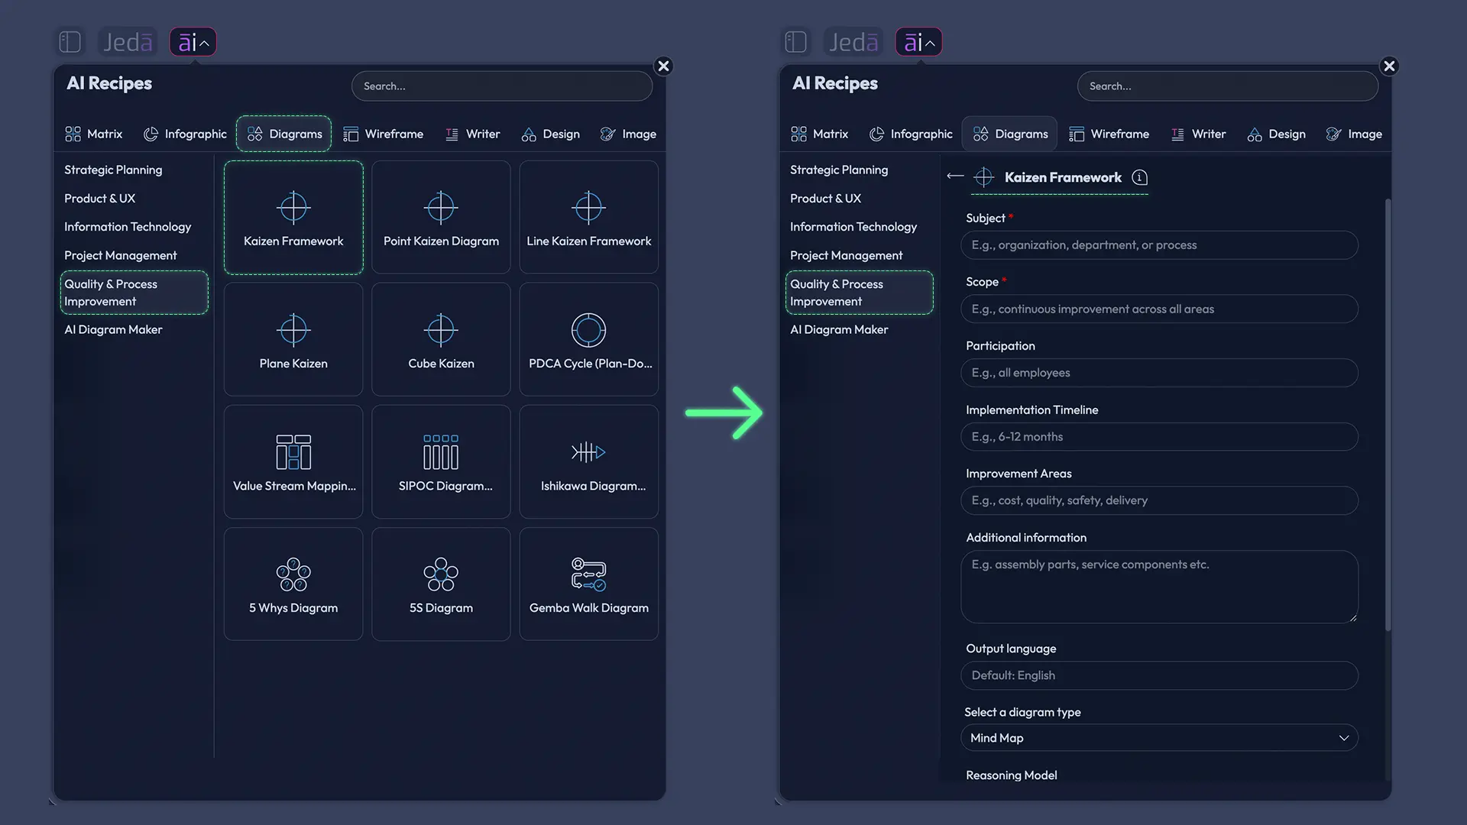The width and height of the screenshot is (1467, 825).
Task: Open the Writer tab in right panel
Action: pos(1198,134)
